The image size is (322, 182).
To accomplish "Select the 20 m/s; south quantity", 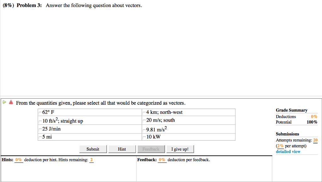I will (x=145, y=120).
